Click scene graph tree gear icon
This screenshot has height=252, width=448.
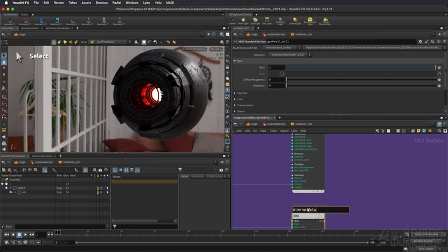point(95,170)
